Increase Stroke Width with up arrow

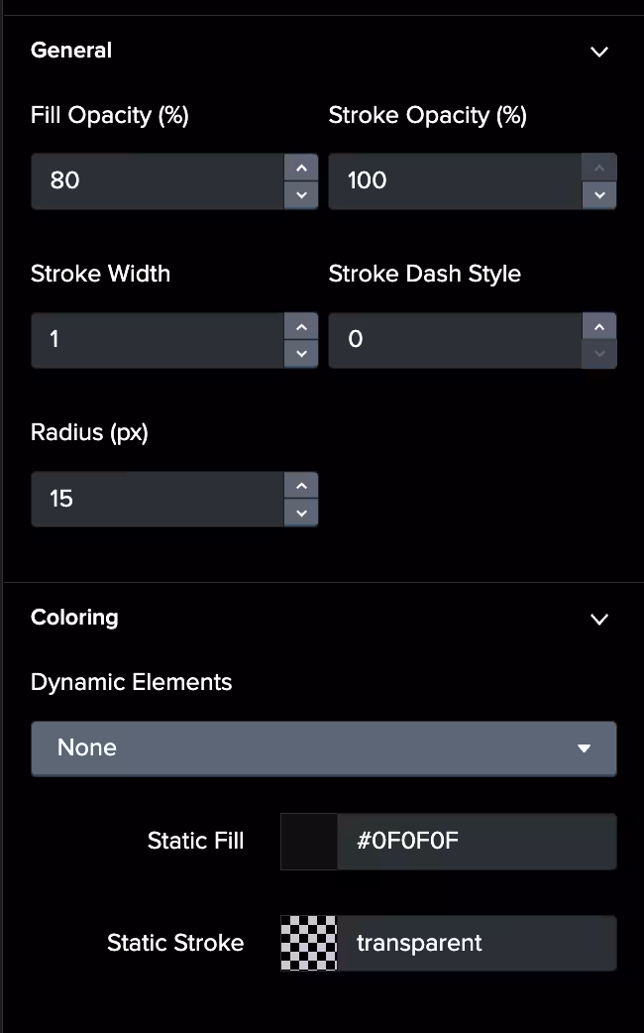[x=301, y=326]
